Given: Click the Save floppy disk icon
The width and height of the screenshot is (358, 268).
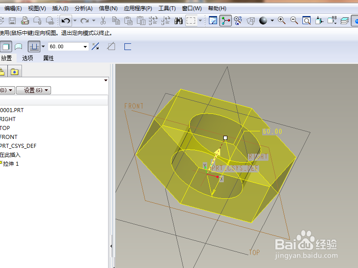Looking at the screenshot, I should (x=13, y=21).
